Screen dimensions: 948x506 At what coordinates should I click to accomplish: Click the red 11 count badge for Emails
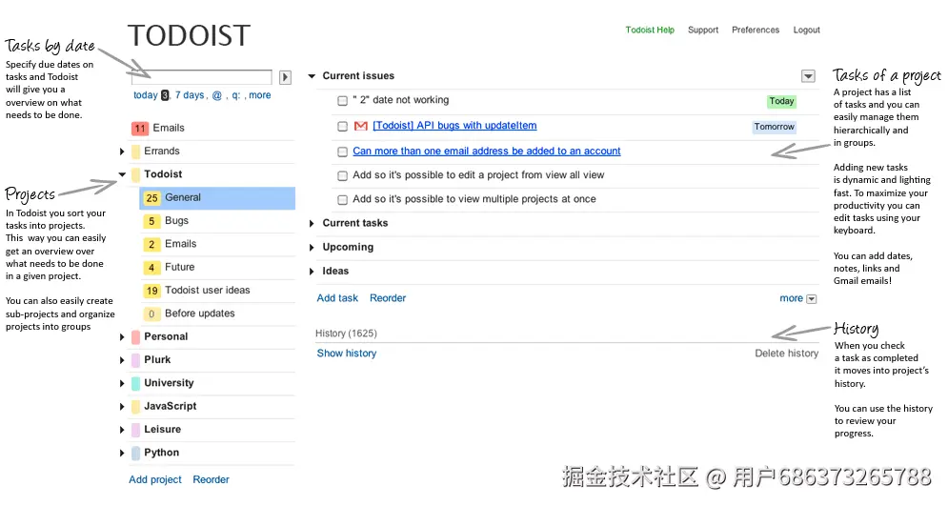pos(140,128)
